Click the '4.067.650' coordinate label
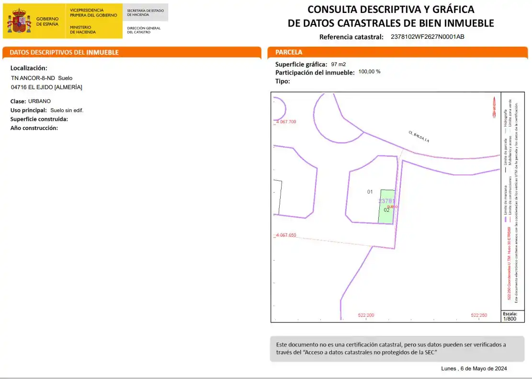Screen dimensions: 532x379 point(286,235)
